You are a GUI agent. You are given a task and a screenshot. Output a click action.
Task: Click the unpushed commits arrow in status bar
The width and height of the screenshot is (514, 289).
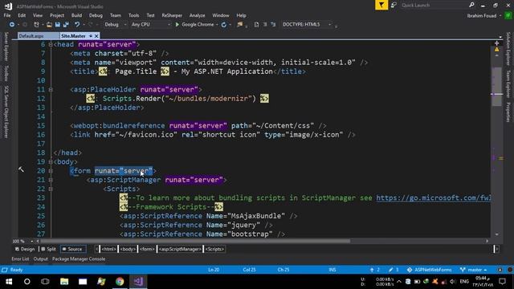(375, 270)
